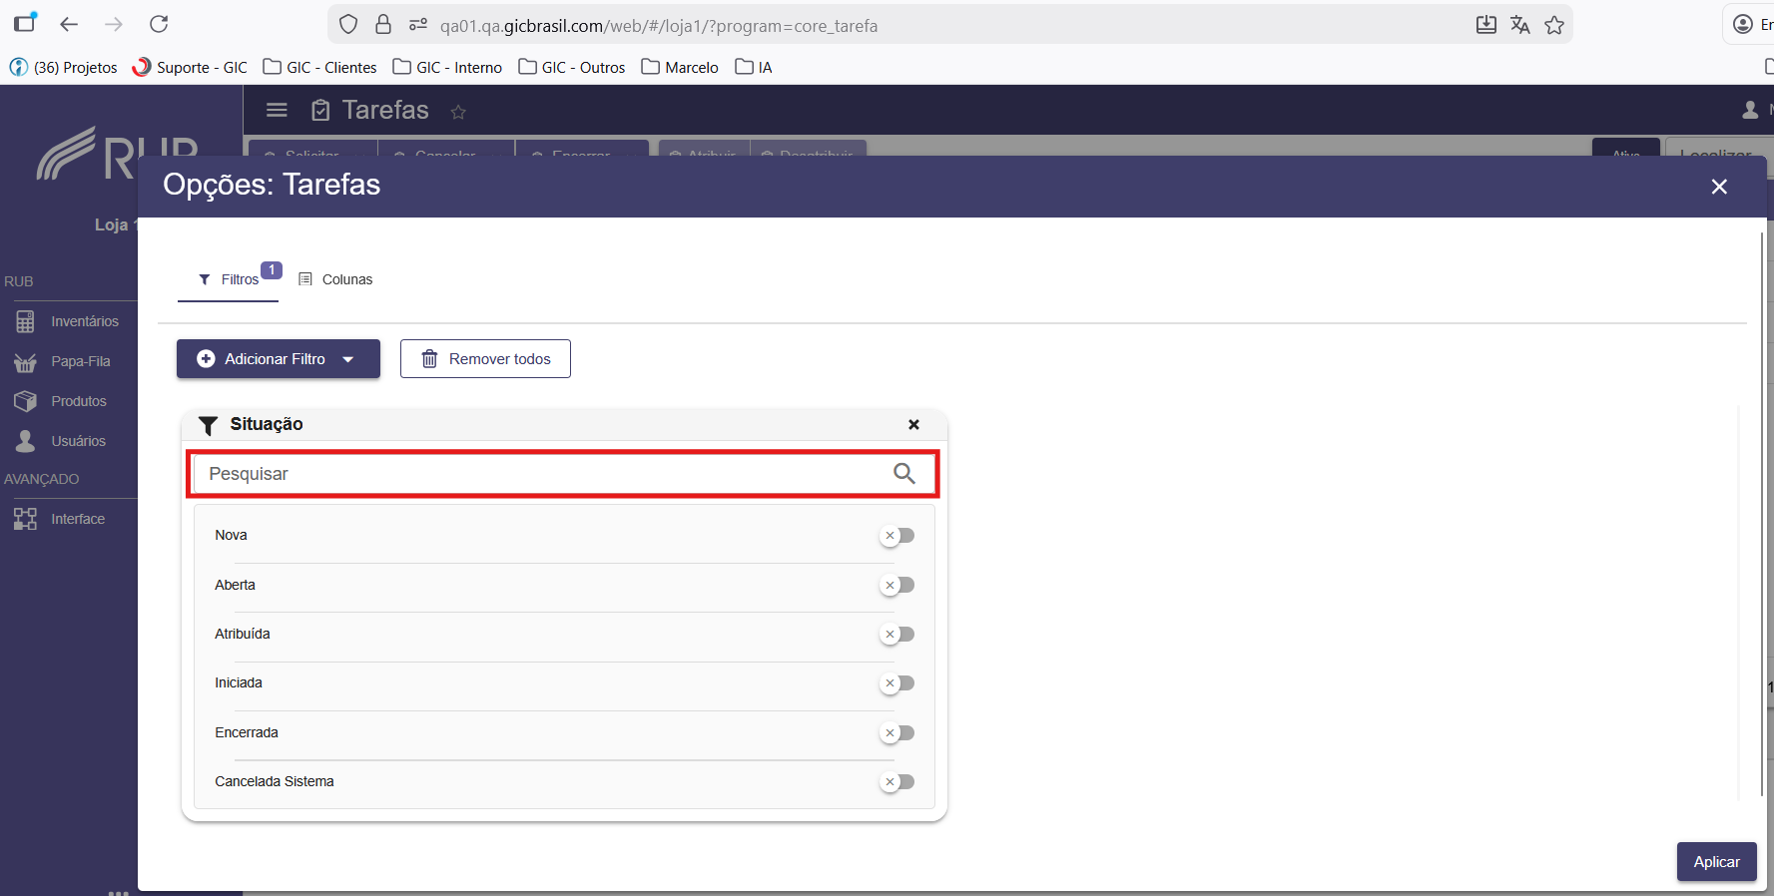Click the hamburger menu icon beside Tarefas
Viewport: 1774px width, 896px height.
click(278, 110)
